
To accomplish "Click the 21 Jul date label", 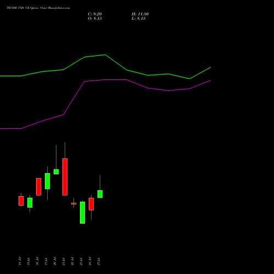I will [64, 261].
